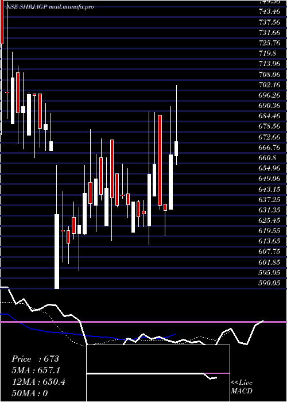Click the 613.65 price axis label
287x402 pixels.
[270, 241]
